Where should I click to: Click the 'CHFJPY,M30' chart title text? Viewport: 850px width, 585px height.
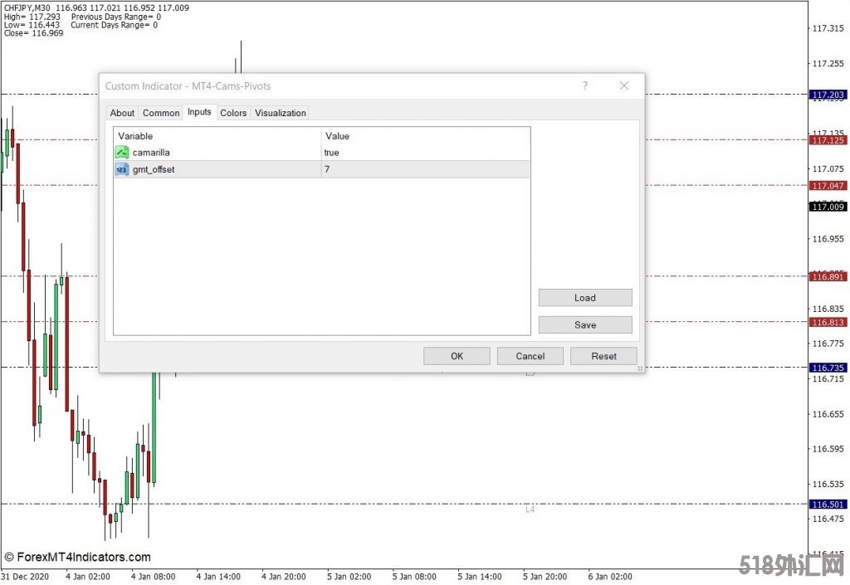point(27,8)
